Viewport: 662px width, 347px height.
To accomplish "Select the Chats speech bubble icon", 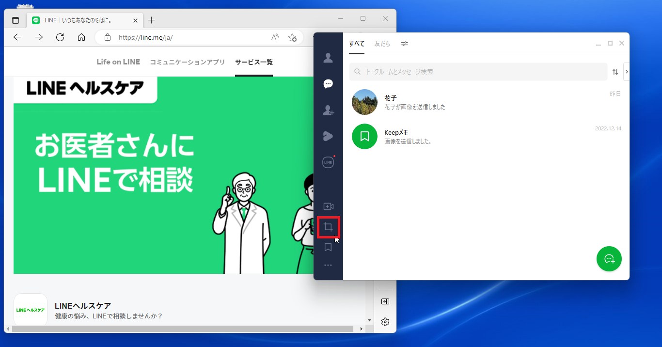I will (x=328, y=83).
